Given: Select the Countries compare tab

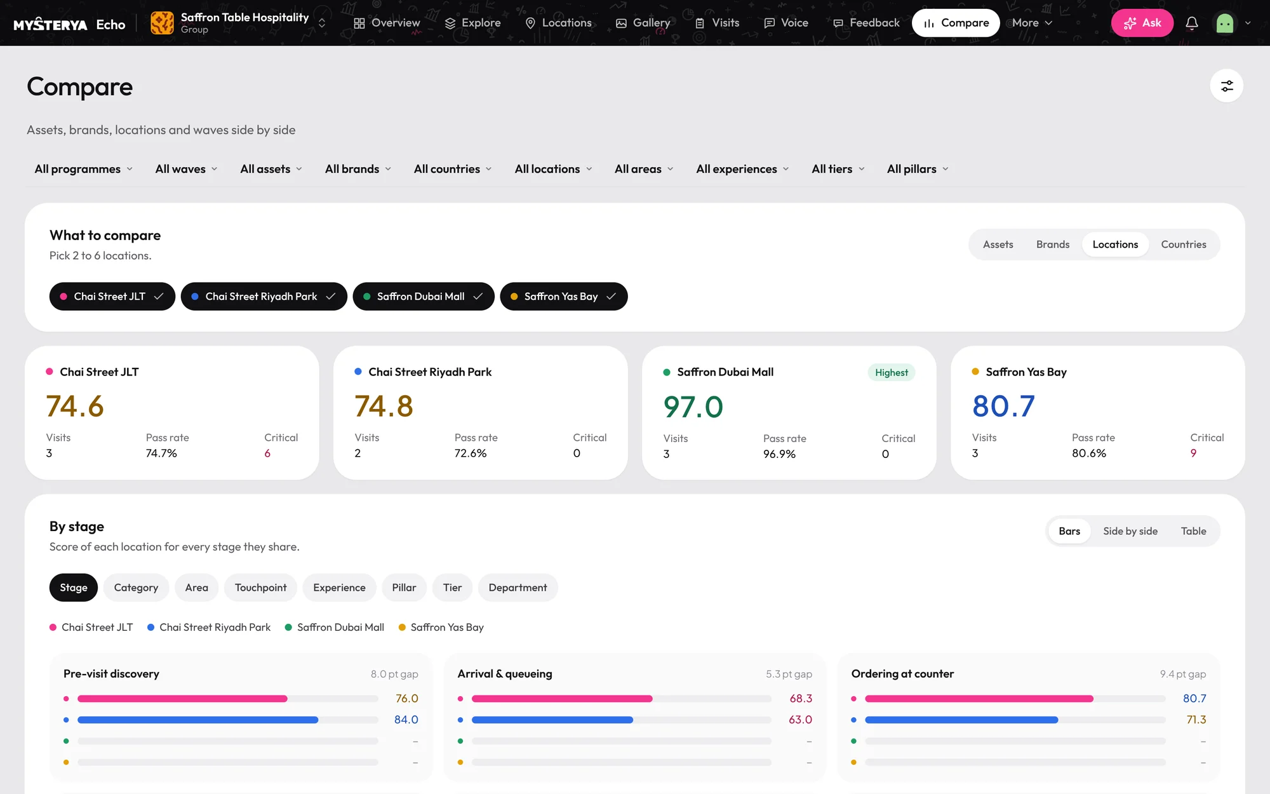Looking at the screenshot, I should click(x=1184, y=245).
